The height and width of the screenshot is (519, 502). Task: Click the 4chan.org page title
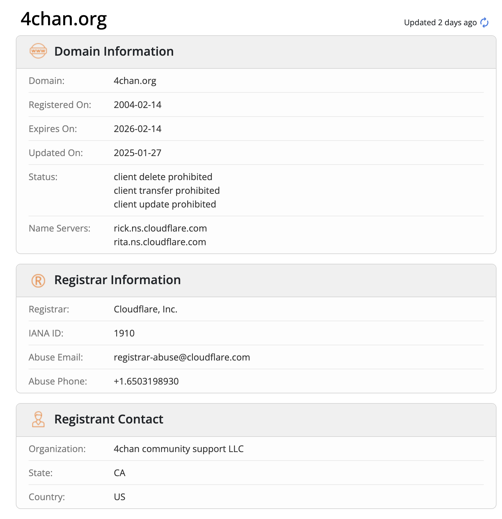(64, 19)
